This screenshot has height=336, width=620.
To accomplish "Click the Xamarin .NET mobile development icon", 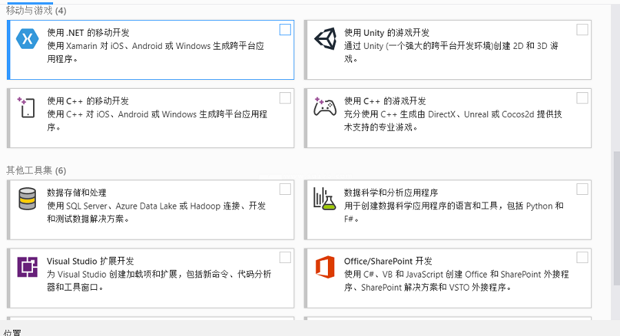I will click(x=28, y=39).
